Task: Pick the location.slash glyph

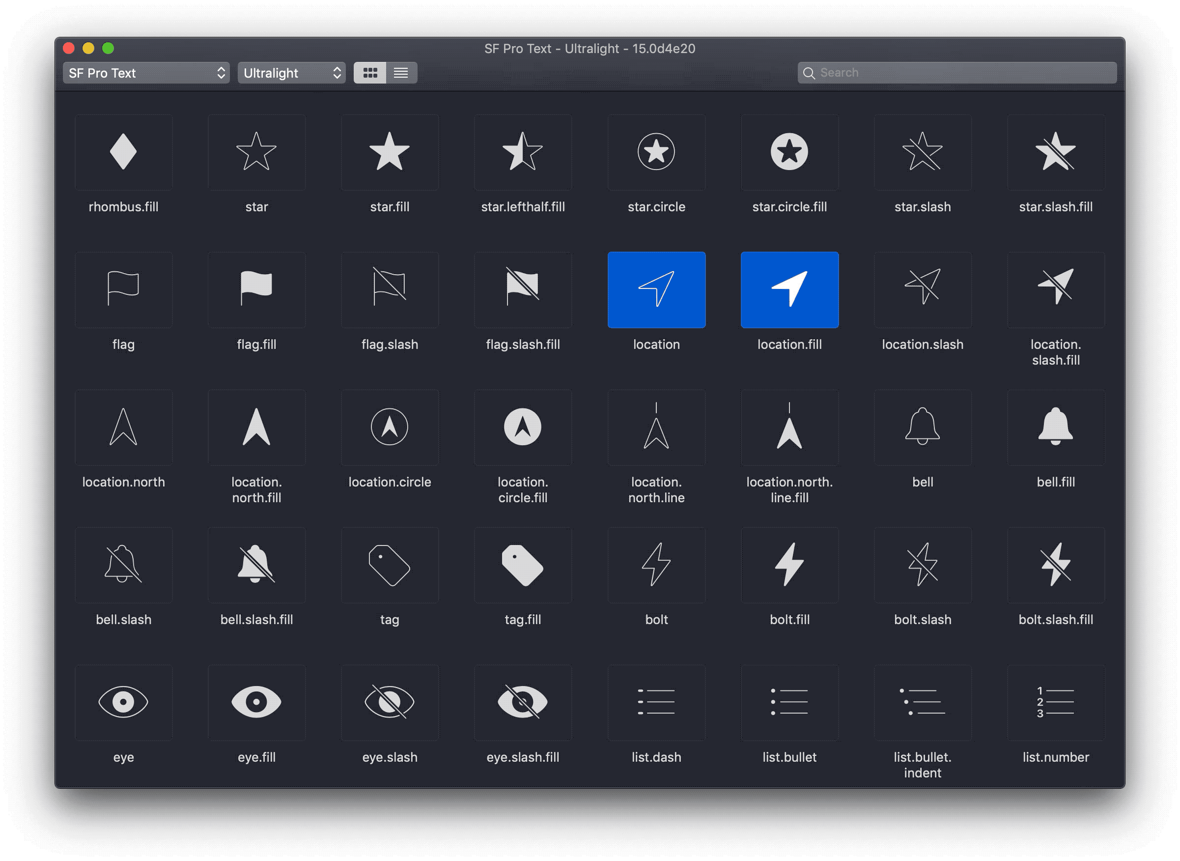Action: pyautogui.click(x=923, y=290)
